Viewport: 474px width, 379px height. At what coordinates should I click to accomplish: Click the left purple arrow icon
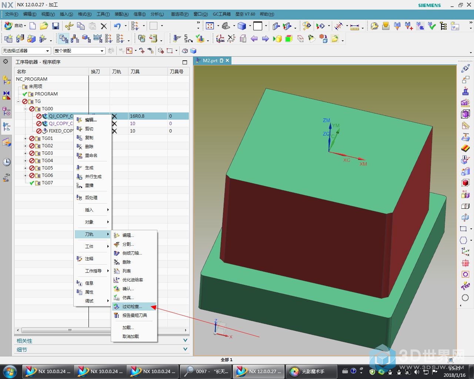254,38
